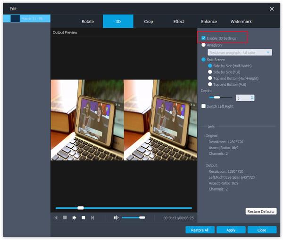Open the Rotate tab
The image size is (283, 240).
(88, 22)
